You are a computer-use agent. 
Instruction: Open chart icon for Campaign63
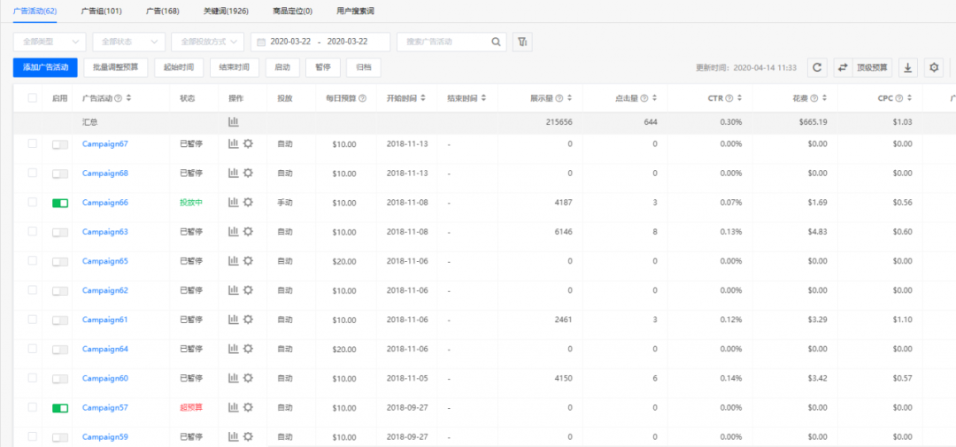point(233,231)
